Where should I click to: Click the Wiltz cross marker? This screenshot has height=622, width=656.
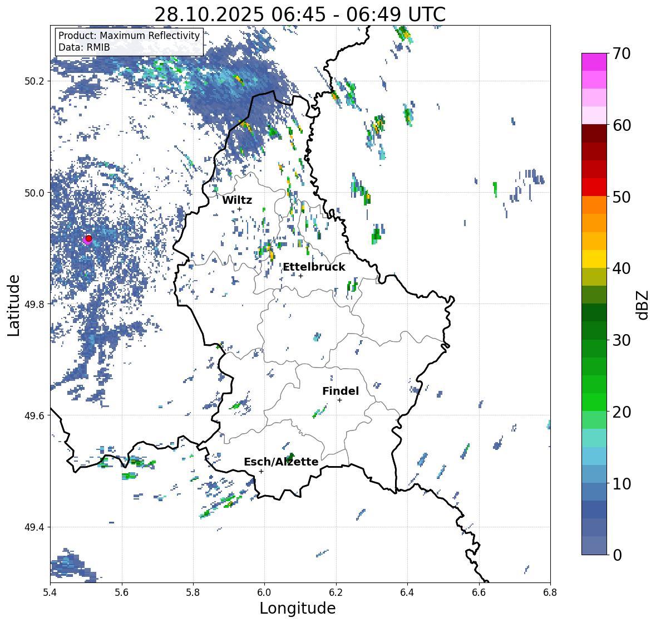coord(239,209)
